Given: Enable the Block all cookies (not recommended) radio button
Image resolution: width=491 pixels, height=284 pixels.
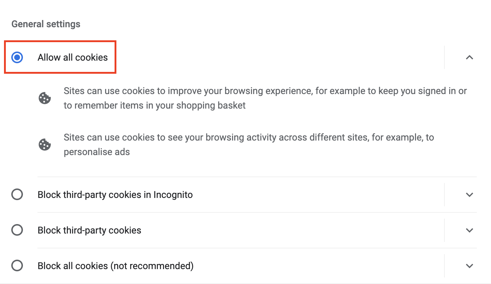Looking at the screenshot, I should click(x=17, y=266).
